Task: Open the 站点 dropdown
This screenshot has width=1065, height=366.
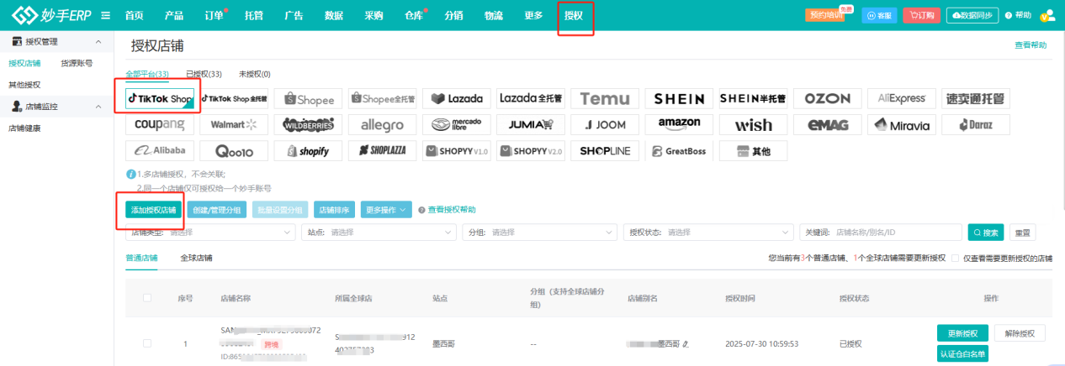Action: pos(379,233)
